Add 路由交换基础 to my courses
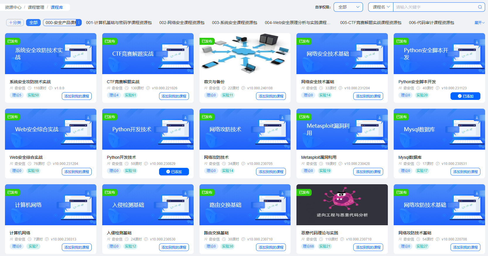488x256 pixels. pyautogui.click(x=271, y=247)
